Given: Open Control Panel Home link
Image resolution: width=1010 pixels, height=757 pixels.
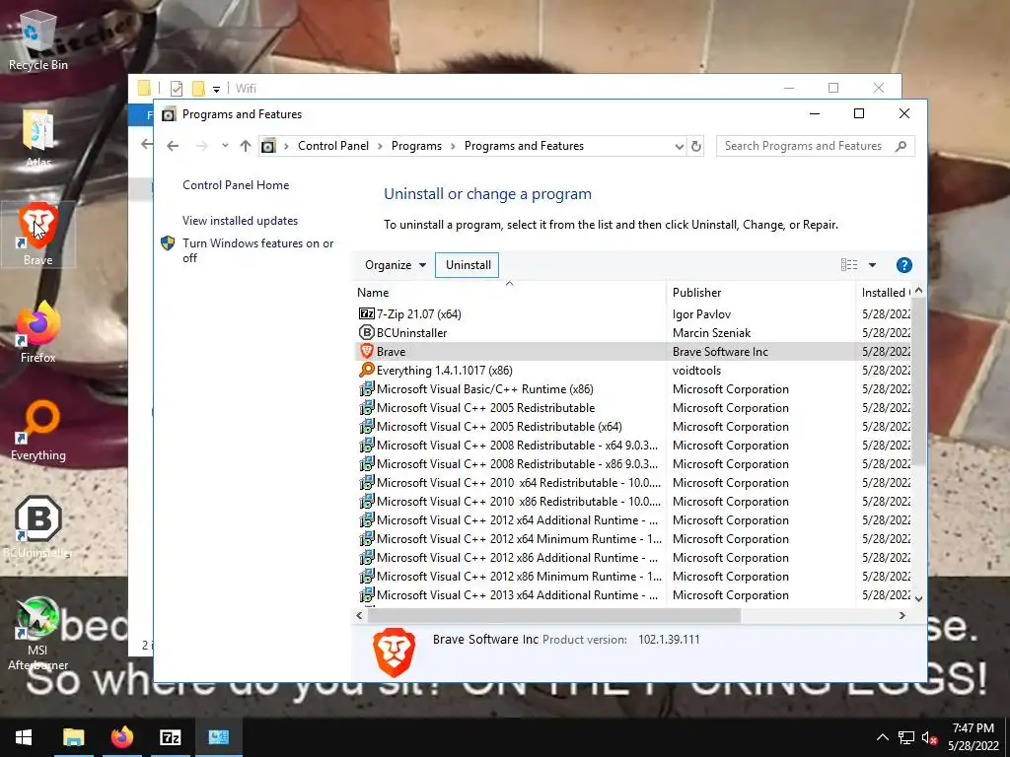Looking at the screenshot, I should click(x=236, y=185).
